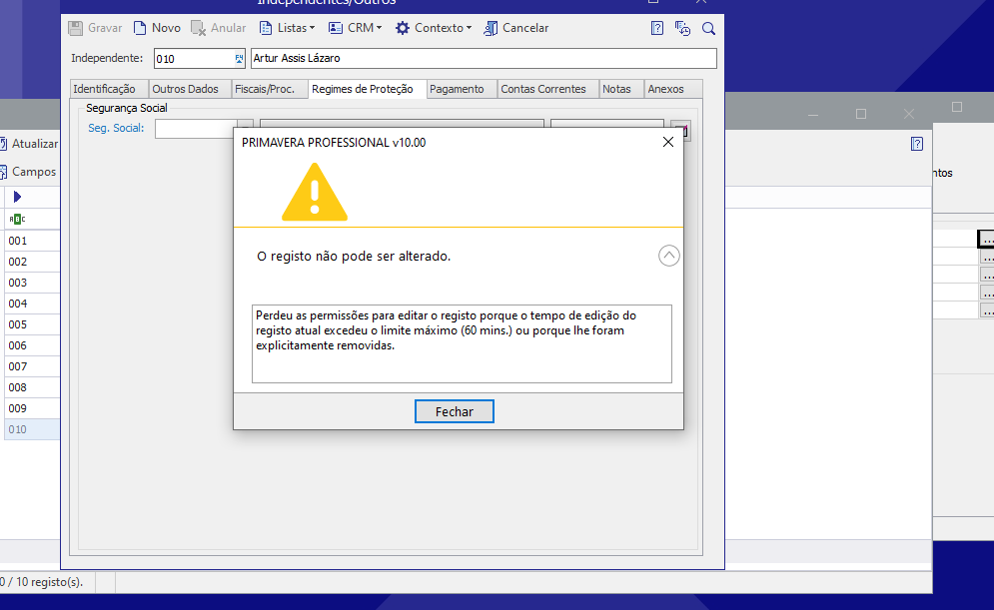Click the Independente code field 010
Image resolution: width=994 pixels, height=610 pixels.
click(194, 58)
